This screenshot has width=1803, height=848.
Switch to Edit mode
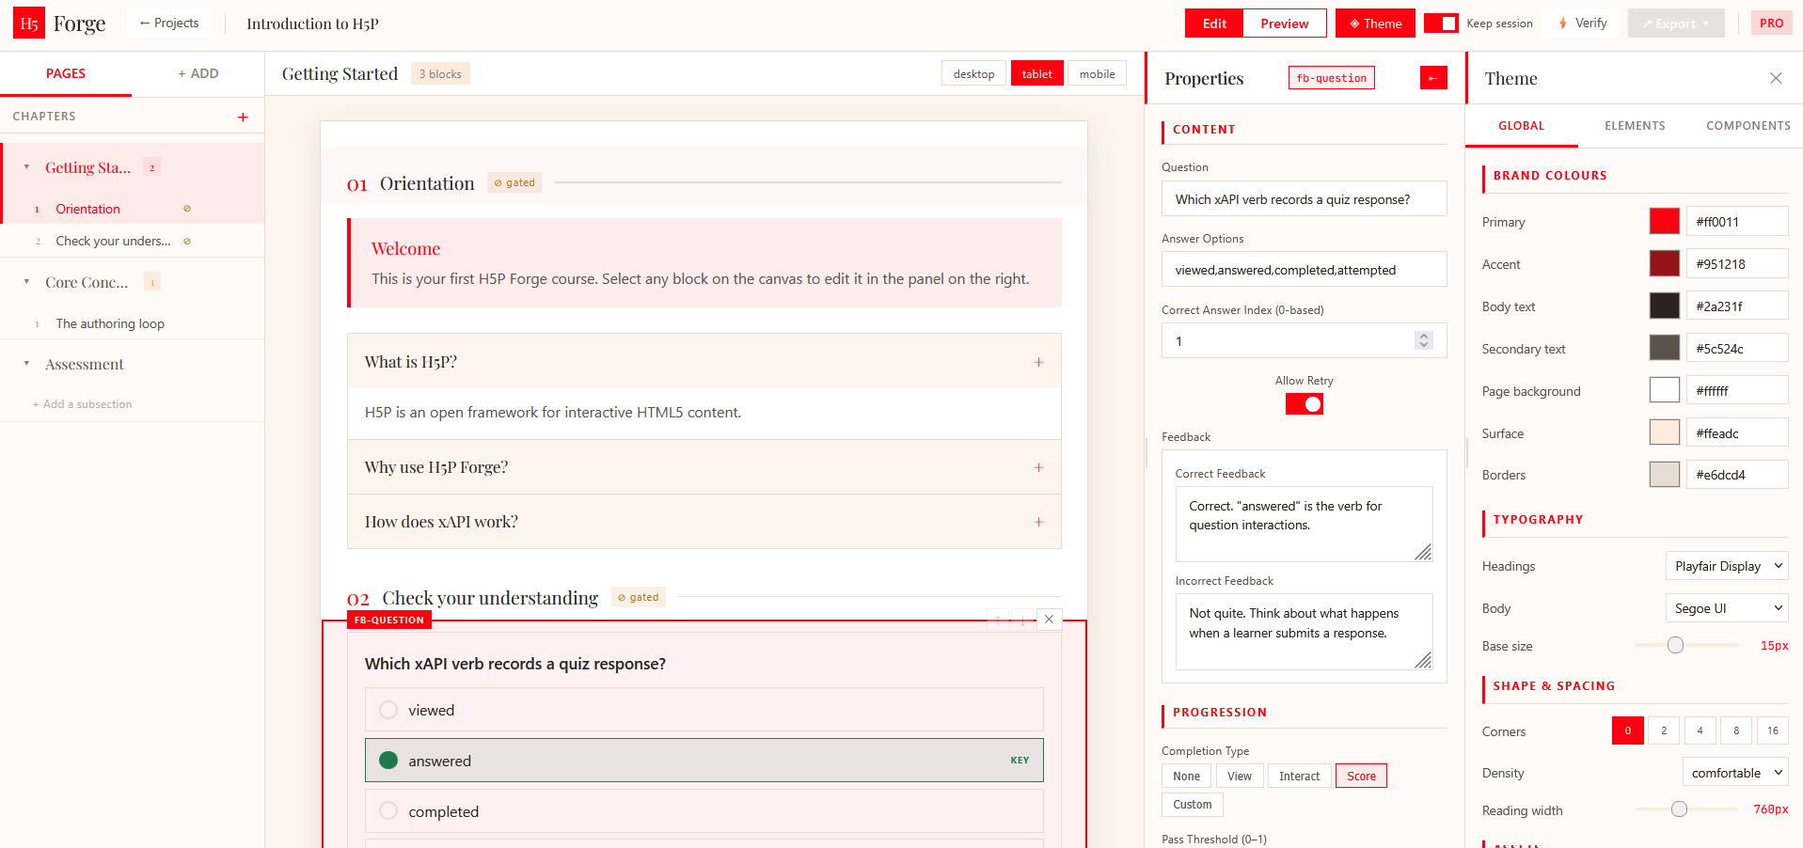[x=1214, y=24]
